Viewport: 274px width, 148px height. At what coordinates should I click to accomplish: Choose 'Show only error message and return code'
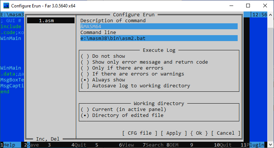[85, 62]
